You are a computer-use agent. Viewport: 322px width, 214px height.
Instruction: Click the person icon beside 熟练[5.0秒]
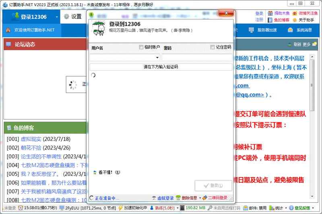[x=152, y=208]
